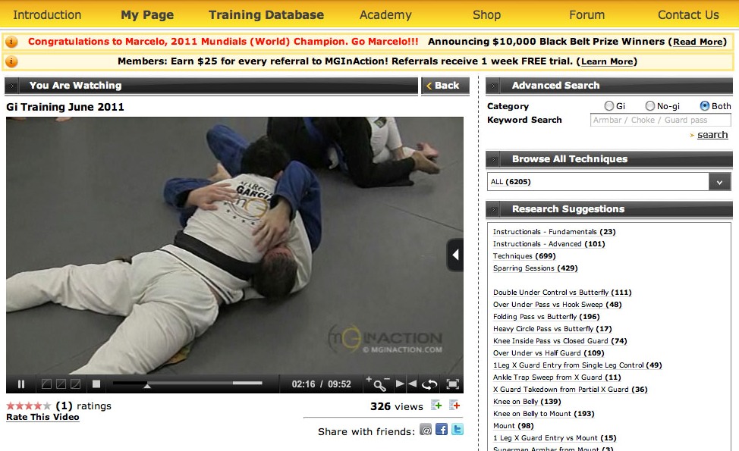Share video on Twitter

pyautogui.click(x=458, y=429)
